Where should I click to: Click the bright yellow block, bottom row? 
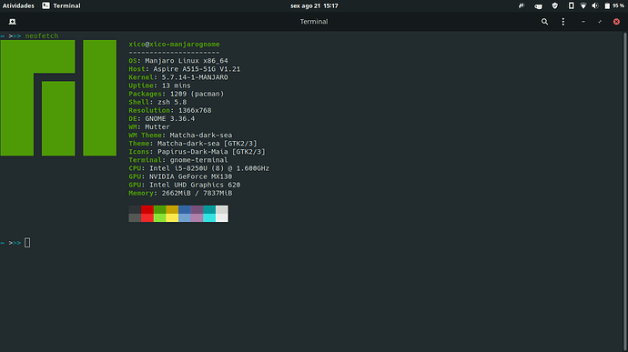pos(172,217)
